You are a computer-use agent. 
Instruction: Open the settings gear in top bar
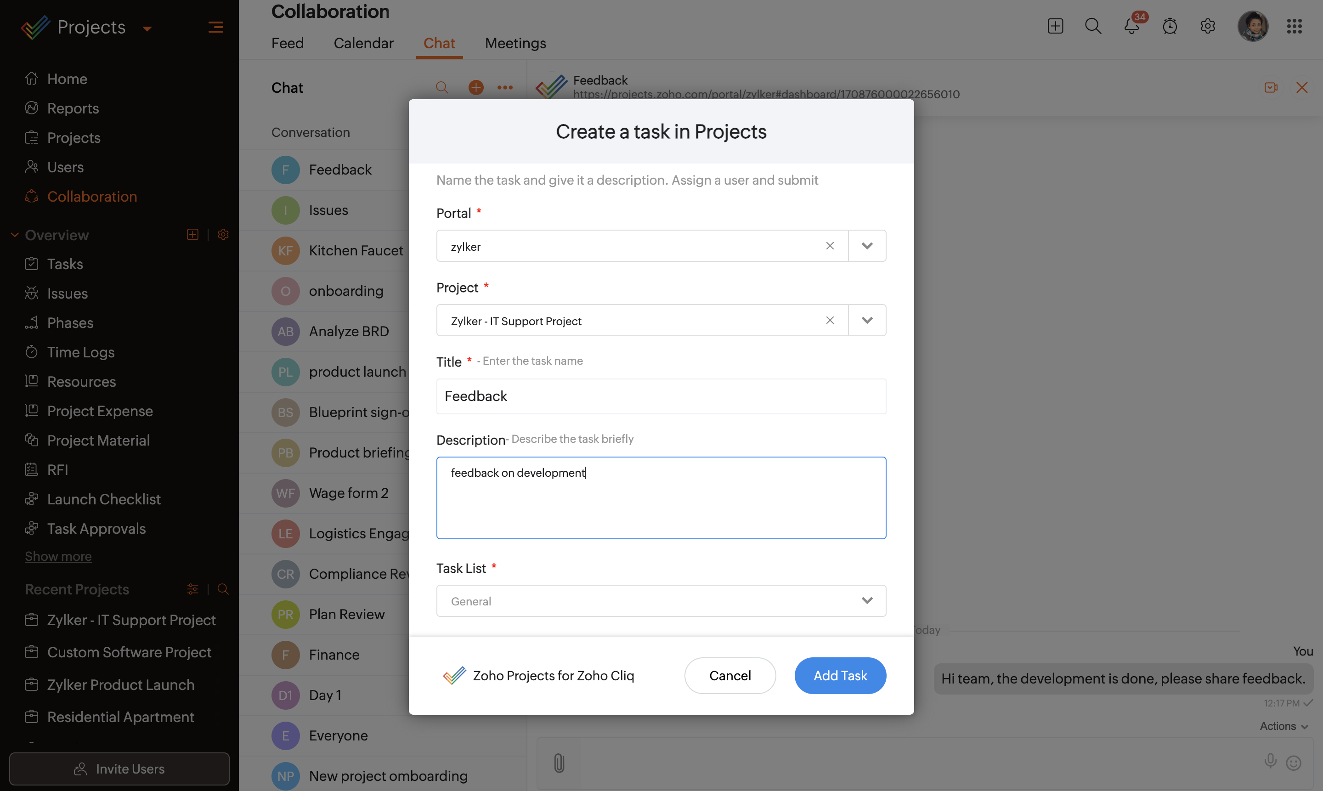click(1207, 26)
